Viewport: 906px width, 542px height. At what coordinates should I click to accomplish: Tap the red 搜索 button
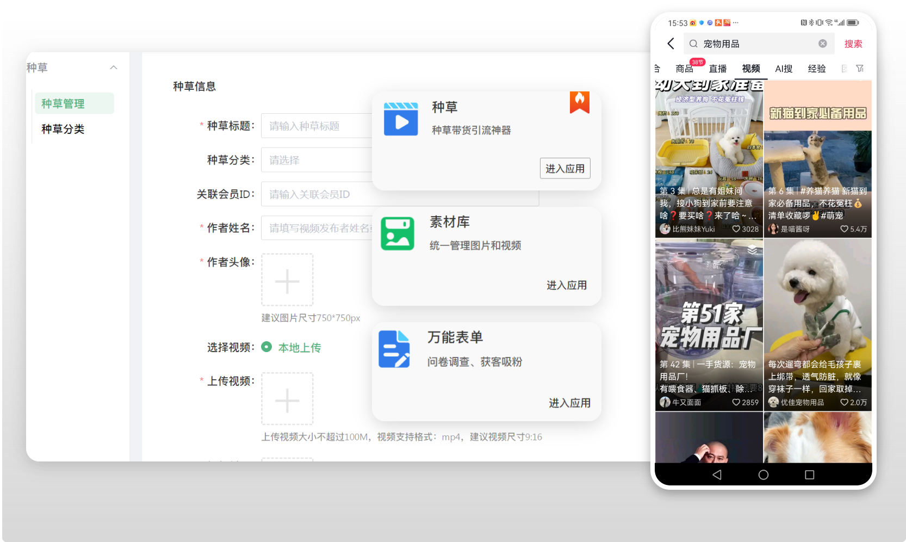[853, 44]
